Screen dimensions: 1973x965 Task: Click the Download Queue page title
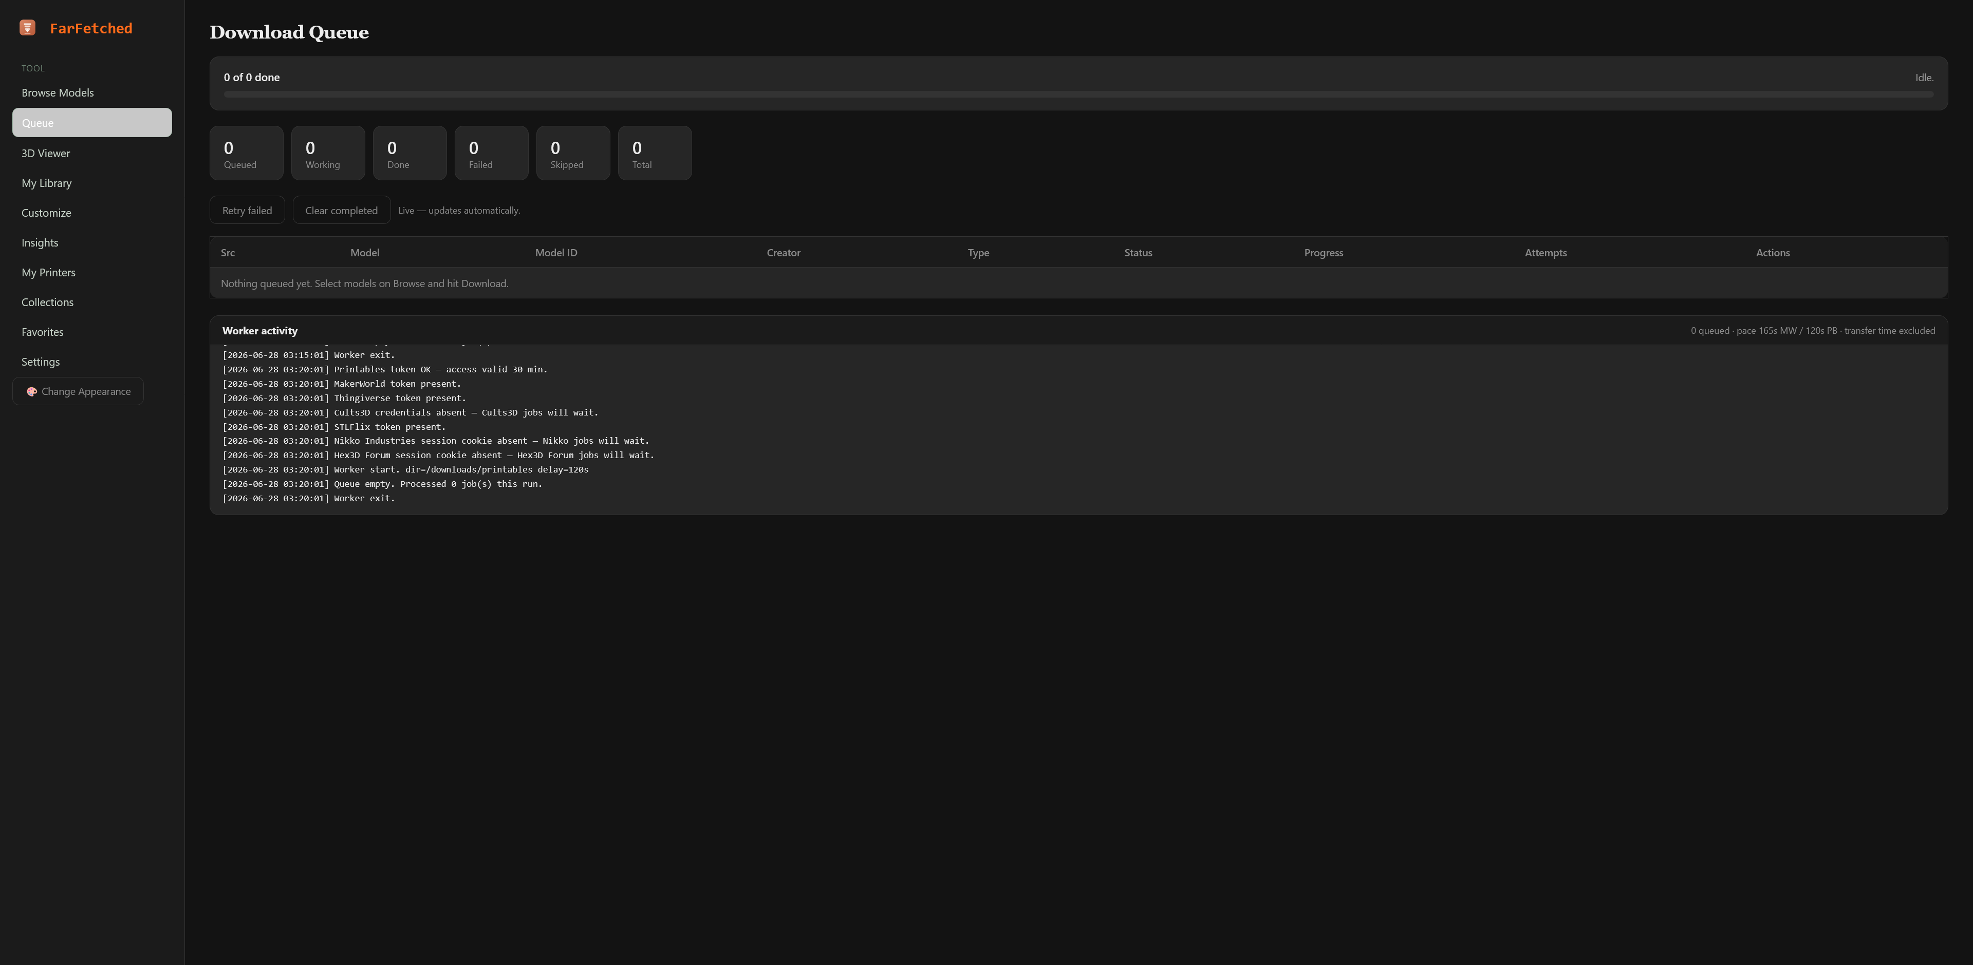pyautogui.click(x=289, y=32)
